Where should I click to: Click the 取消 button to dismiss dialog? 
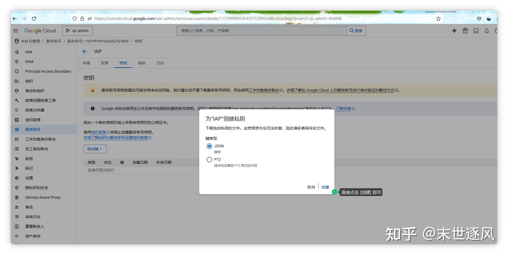coord(310,187)
